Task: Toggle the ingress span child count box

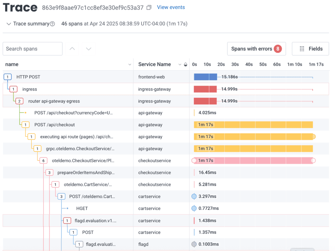Action: pos(13,89)
